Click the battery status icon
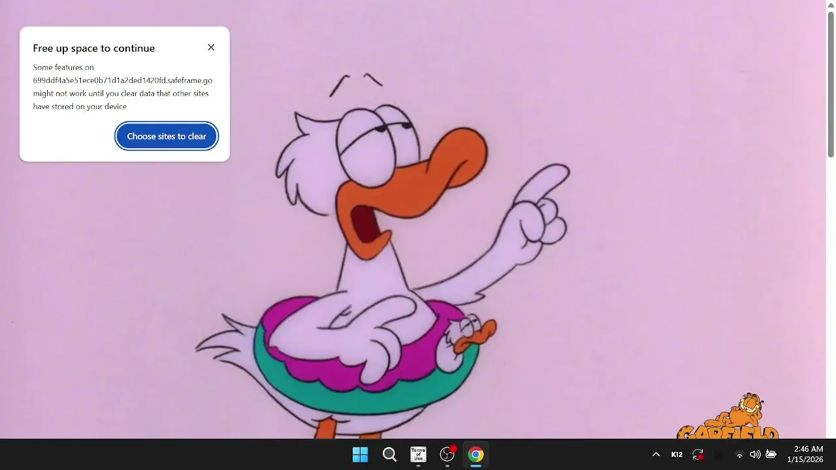This screenshot has height=470, width=836. tap(771, 454)
